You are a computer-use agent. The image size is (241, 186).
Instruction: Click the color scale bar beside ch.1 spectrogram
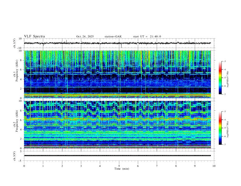(220, 78)
